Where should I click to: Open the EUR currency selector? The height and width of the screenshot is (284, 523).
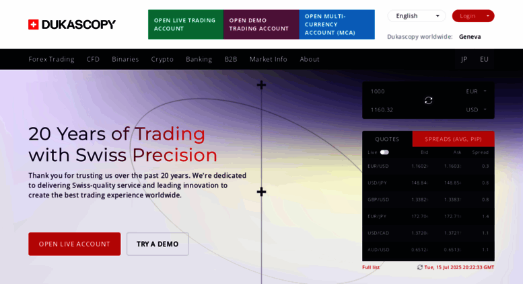[x=477, y=91]
